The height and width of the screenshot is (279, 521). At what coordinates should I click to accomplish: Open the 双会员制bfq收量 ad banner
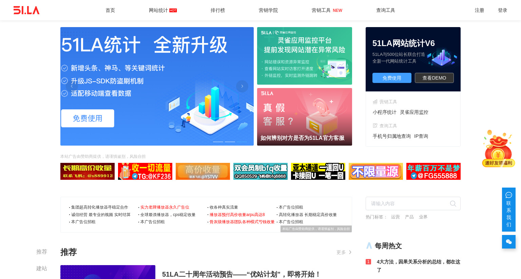[260, 171]
